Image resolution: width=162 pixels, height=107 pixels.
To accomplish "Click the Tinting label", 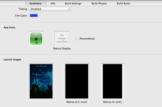I will pyautogui.click(x=23, y=9).
